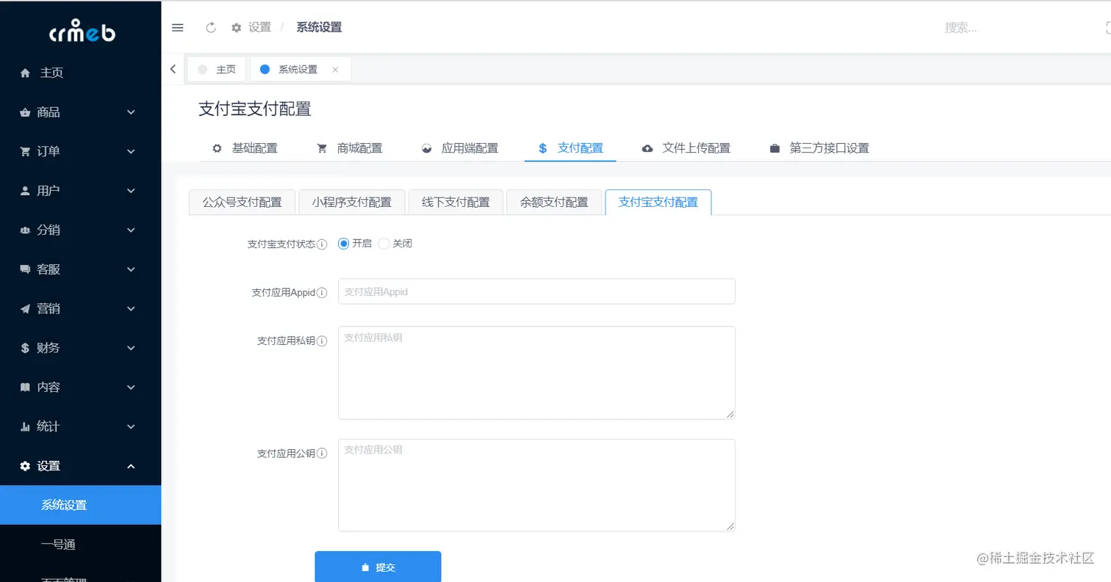The image size is (1111, 582).
Task: Click the 设置 breadcrumb link
Action: [259, 28]
